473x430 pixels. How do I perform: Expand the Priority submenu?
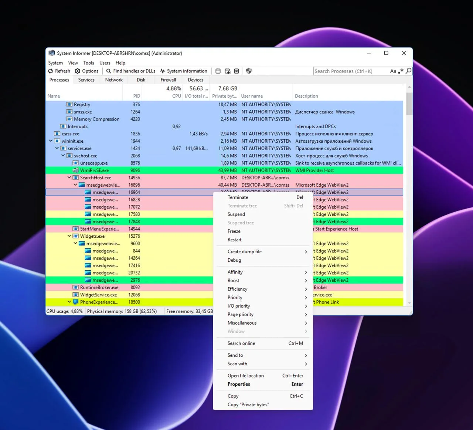[263, 298]
